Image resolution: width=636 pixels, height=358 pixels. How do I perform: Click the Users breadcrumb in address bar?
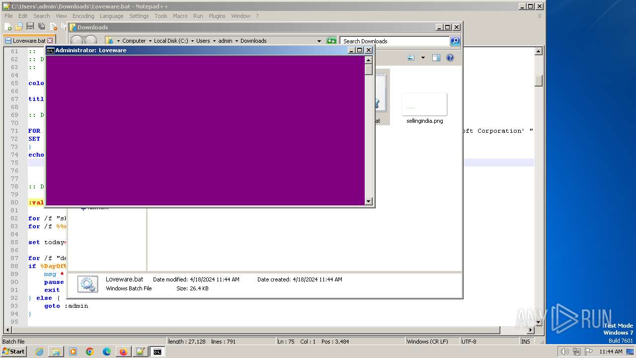click(x=203, y=41)
